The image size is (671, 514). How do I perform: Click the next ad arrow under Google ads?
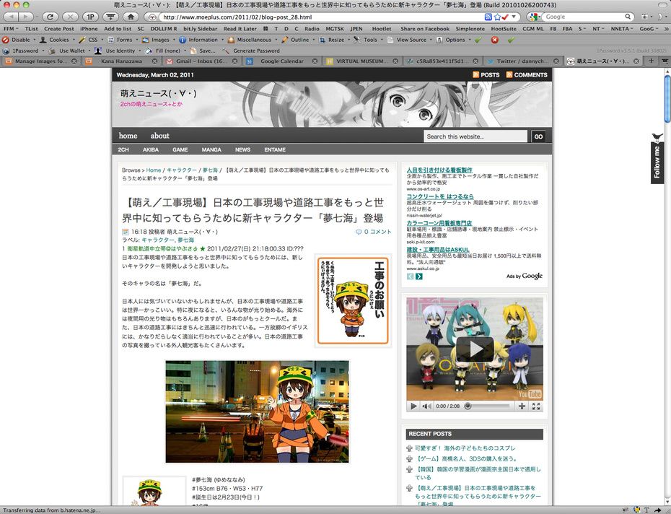pos(419,276)
